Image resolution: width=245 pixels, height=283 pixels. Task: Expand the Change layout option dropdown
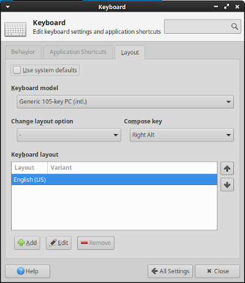[69, 135]
